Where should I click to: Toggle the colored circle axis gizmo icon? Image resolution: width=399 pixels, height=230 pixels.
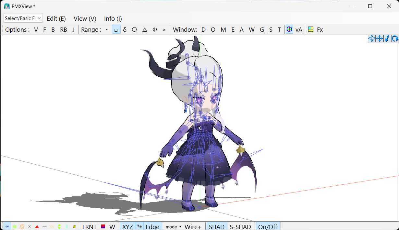tap(289, 29)
